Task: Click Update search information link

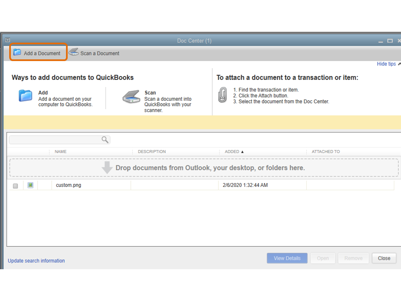Action: 36,260
